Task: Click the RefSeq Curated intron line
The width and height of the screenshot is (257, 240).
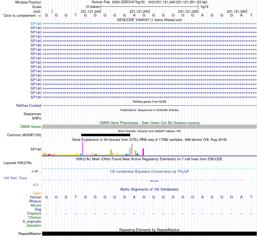Action: [x=149, y=106]
